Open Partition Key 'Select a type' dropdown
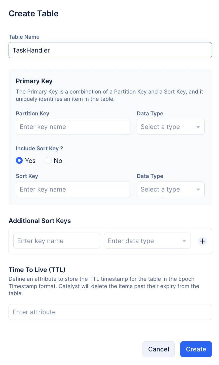The image size is (219, 365). point(166,127)
